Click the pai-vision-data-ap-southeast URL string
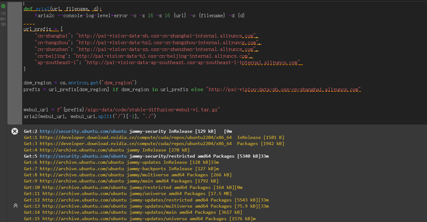 point(192,62)
